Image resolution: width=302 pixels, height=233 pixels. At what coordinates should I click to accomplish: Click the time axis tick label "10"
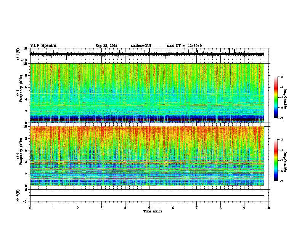pyautogui.click(x=268, y=208)
